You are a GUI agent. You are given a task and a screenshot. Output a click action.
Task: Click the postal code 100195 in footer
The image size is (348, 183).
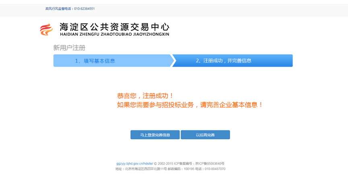[189, 169]
